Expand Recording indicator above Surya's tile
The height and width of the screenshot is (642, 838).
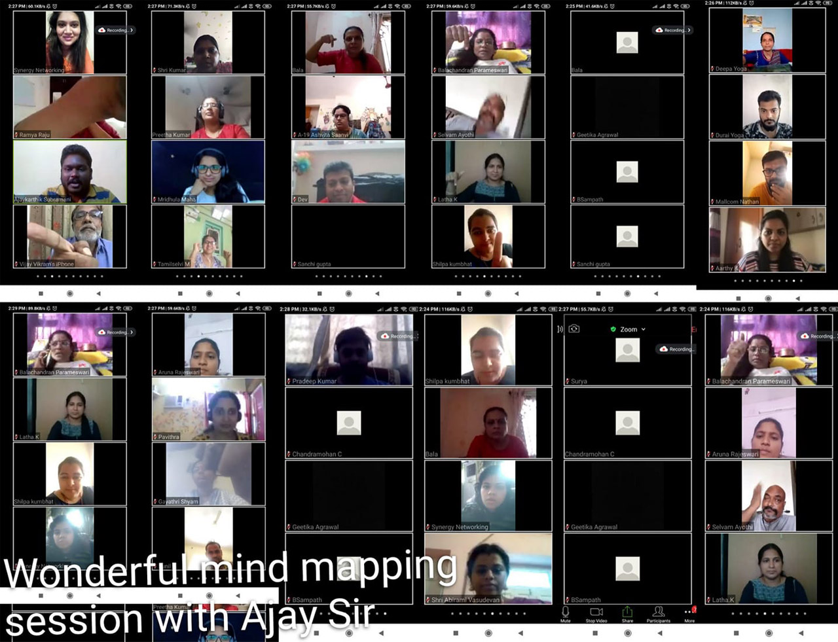677,349
